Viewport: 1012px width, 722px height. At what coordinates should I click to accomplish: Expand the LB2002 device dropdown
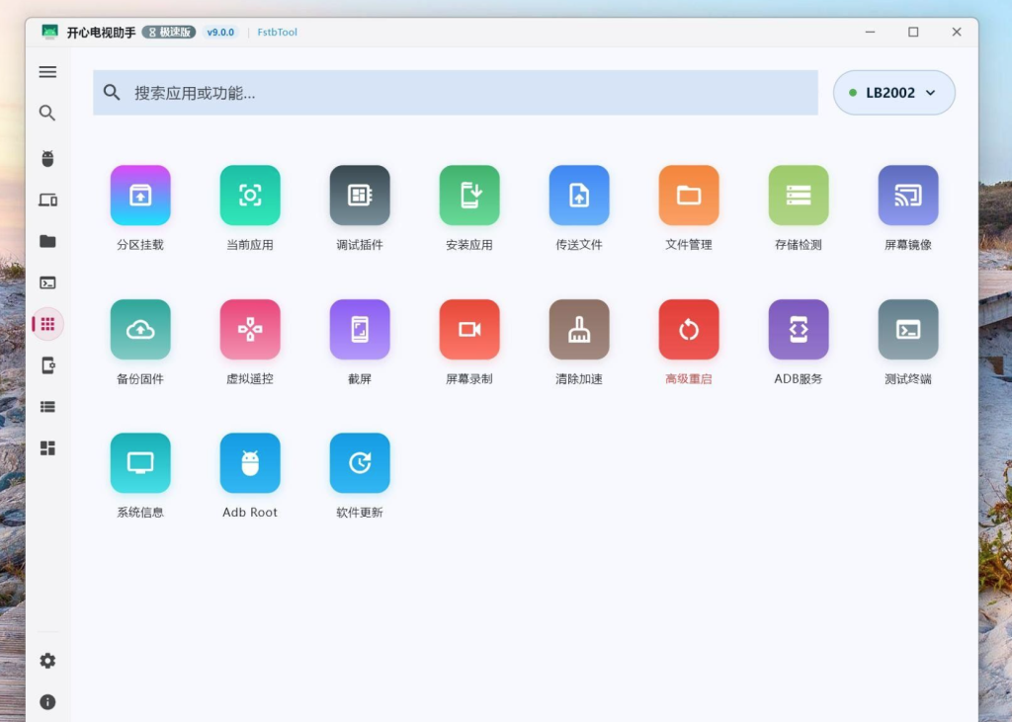click(893, 93)
